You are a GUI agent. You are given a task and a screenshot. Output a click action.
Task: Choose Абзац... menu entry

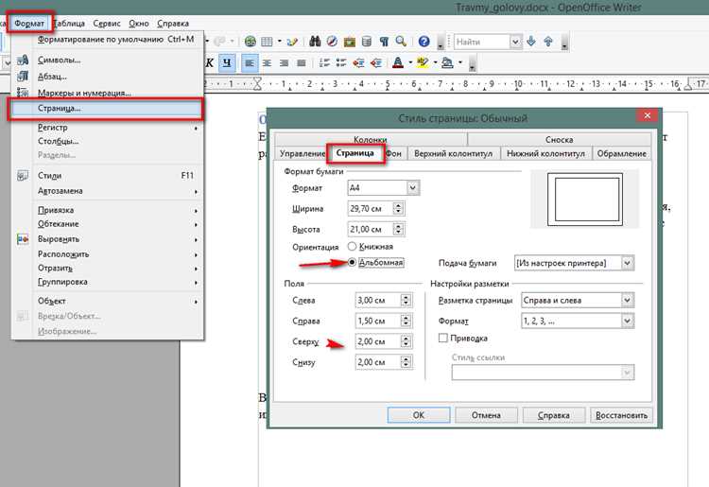(x=107, y=76)
